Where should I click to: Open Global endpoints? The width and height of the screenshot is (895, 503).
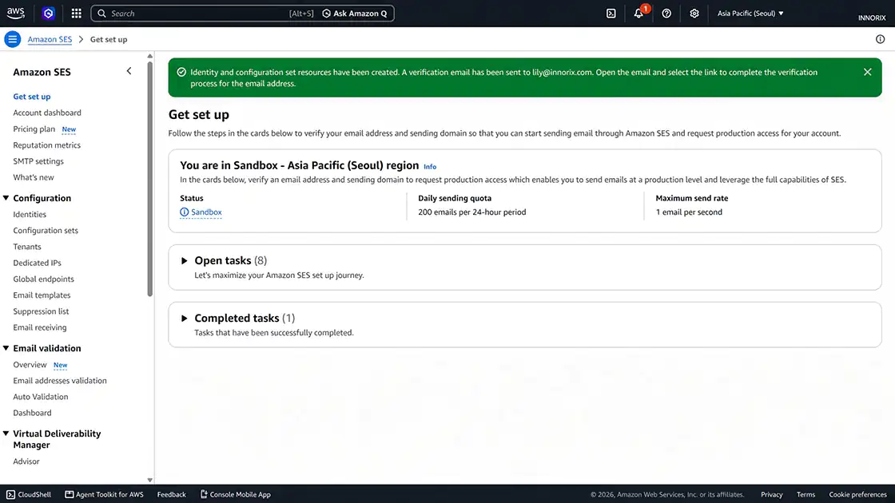click(x=43, y=279)
